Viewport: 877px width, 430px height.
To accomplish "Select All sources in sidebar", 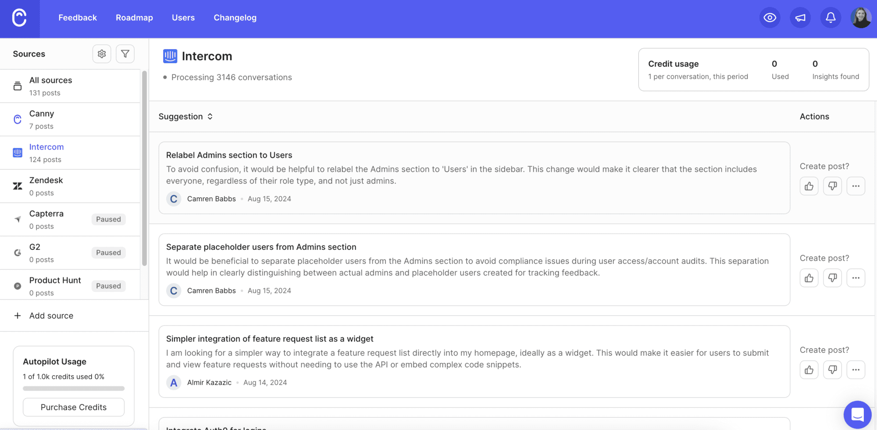I will [70, 86].
